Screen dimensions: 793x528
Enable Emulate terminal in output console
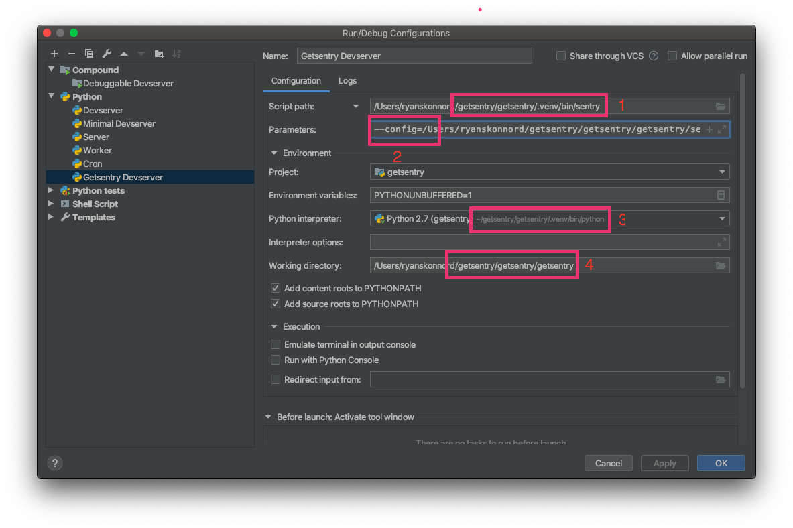pyautogui.click(x=276, y=344)
